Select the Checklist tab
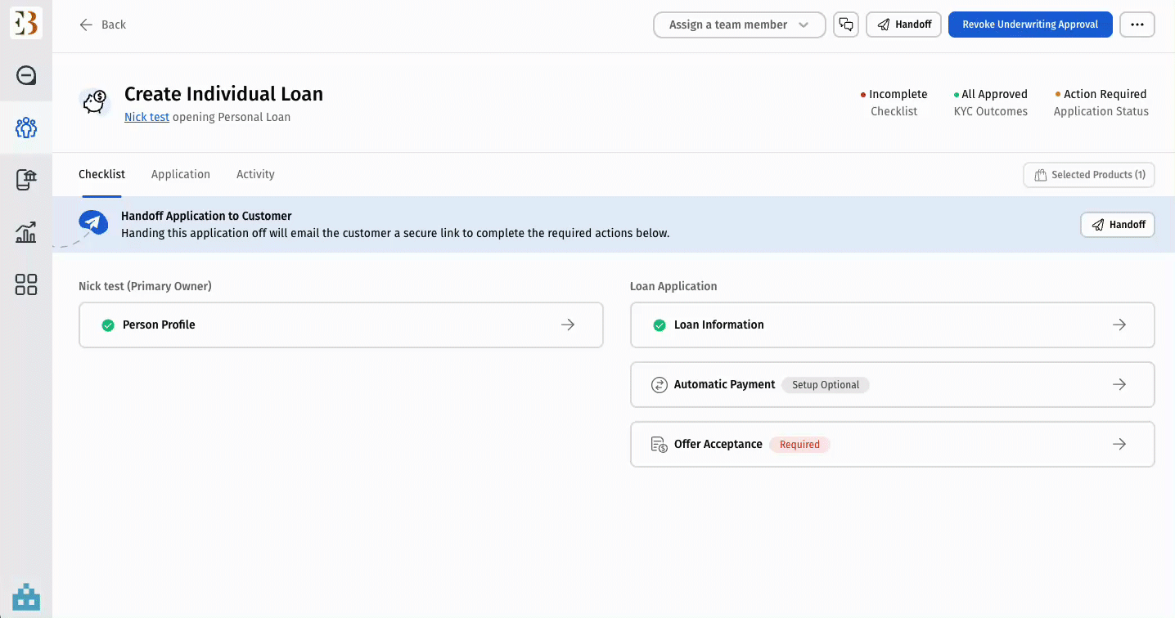 (x=101, y=174)
